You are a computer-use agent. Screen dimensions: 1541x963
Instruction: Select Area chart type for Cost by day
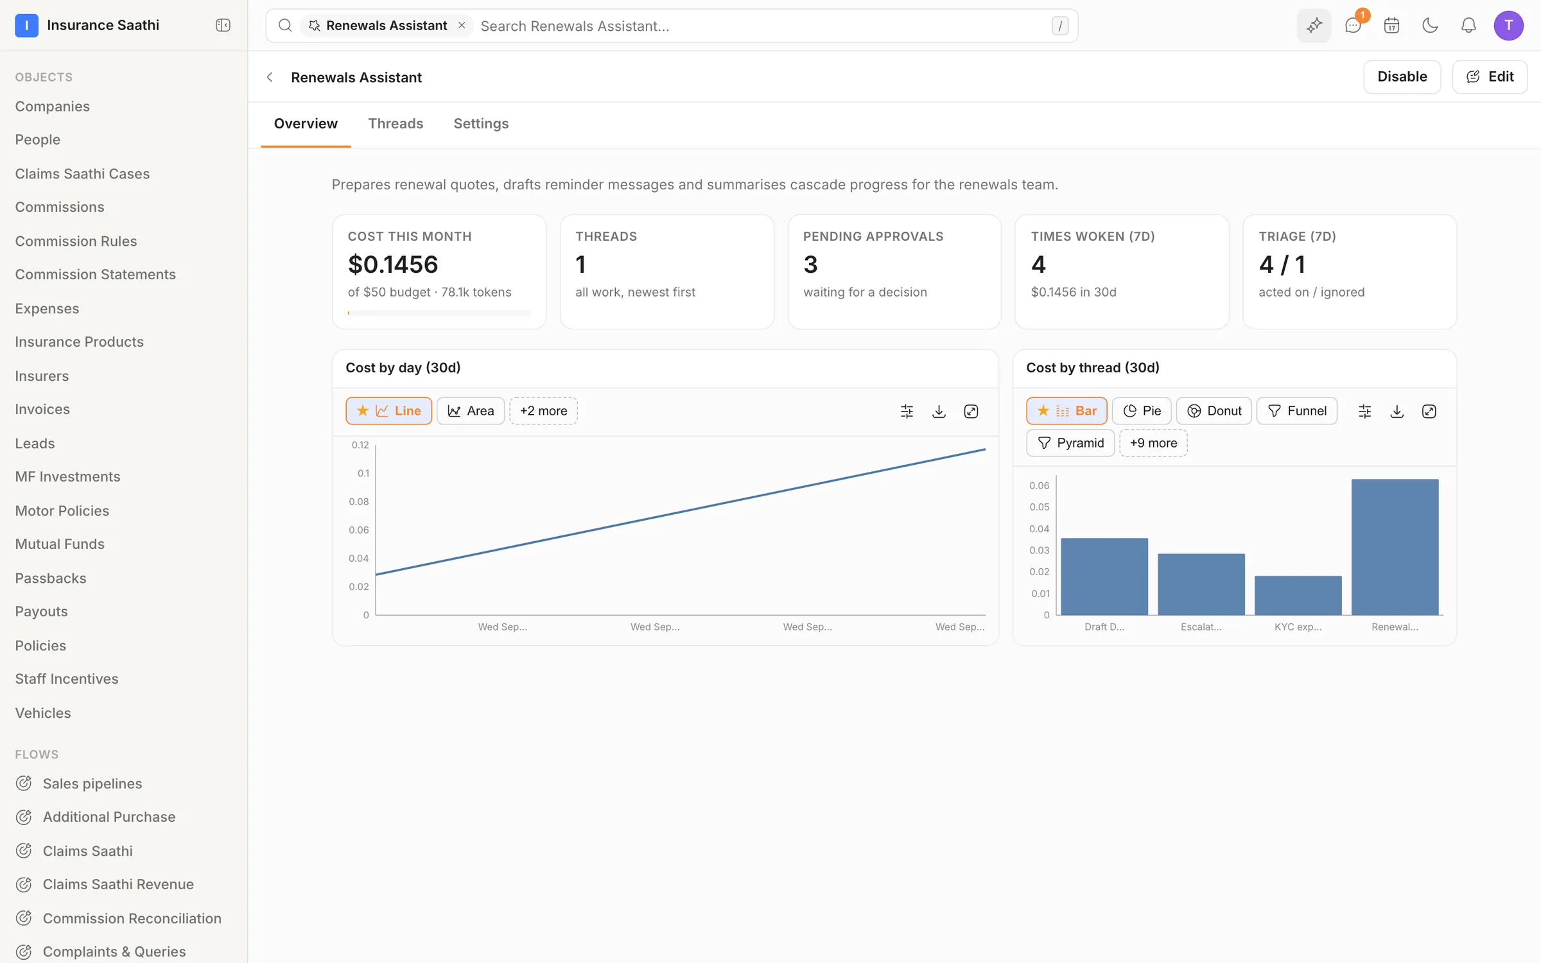pyautogui.click(x=471, y=411)
